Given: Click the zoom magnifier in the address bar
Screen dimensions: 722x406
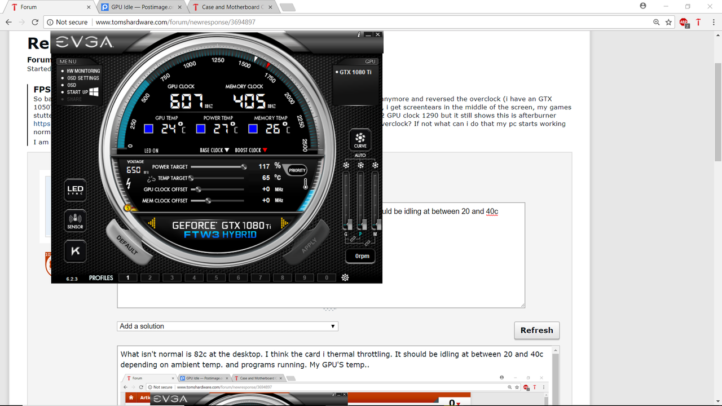Looking at the screenshot, I should tap(656, 22).
